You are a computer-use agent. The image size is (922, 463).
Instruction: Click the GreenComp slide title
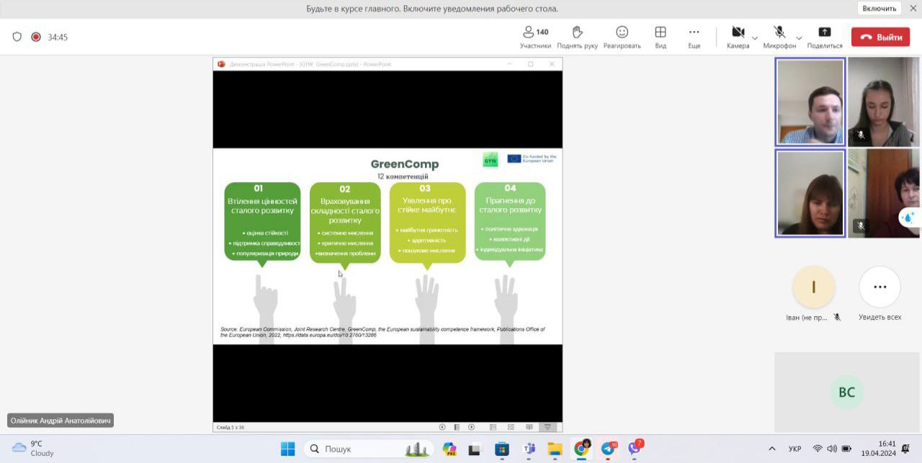pos(404,164)
